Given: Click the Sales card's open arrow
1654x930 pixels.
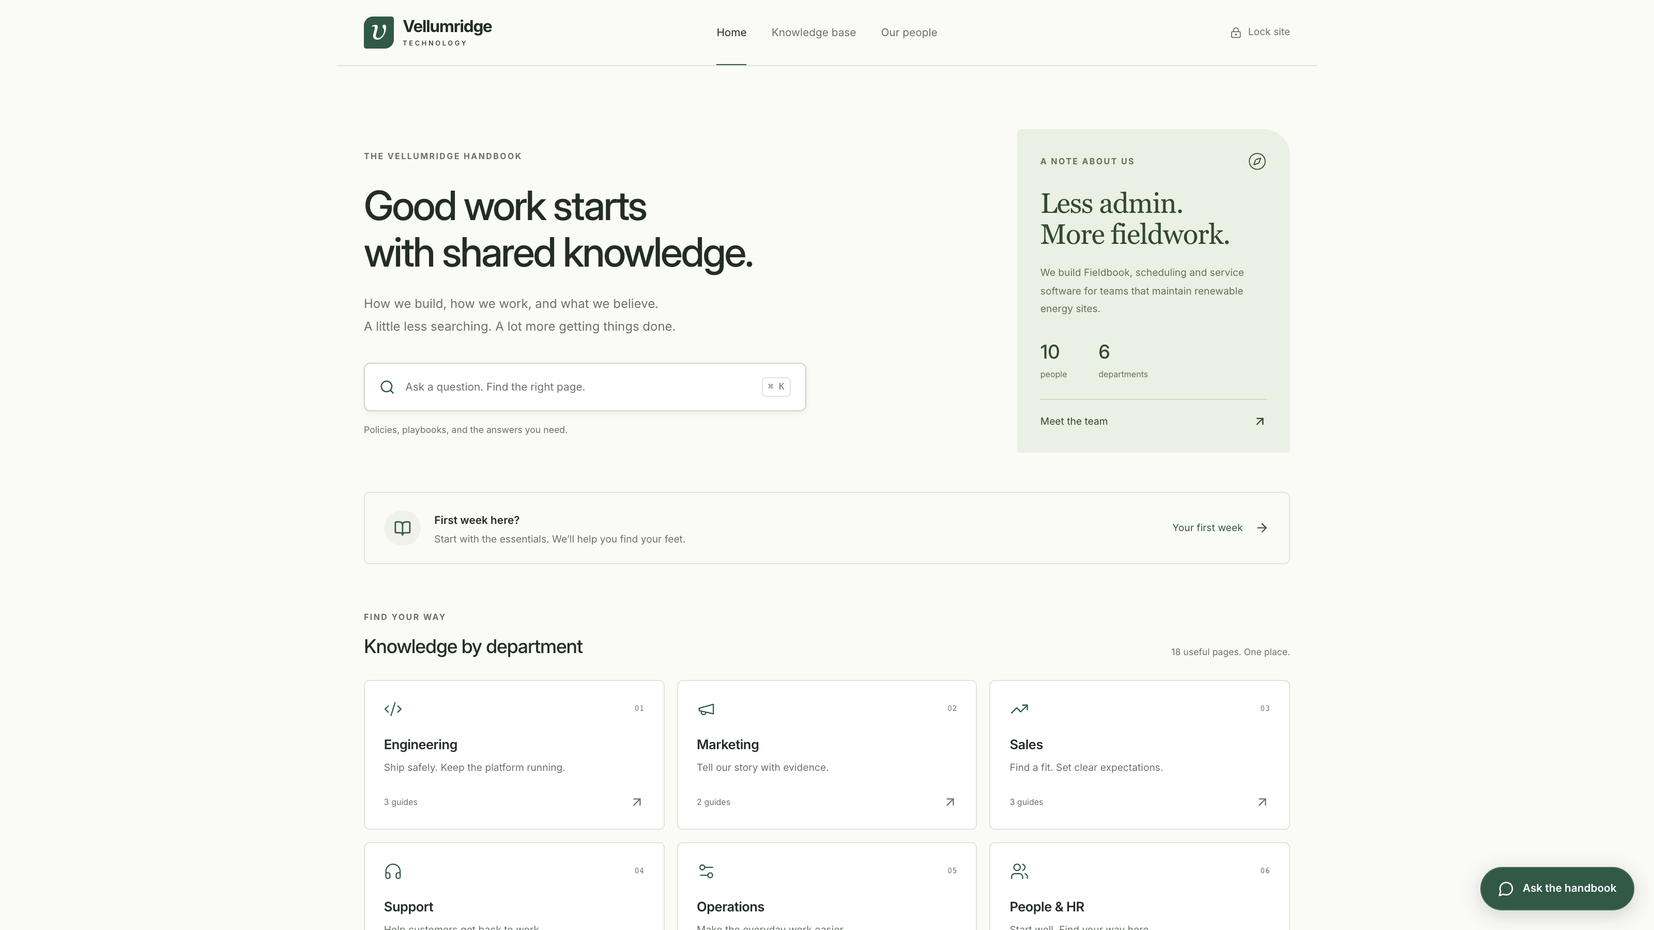Looking at the screenshot, I should 1262,802.
